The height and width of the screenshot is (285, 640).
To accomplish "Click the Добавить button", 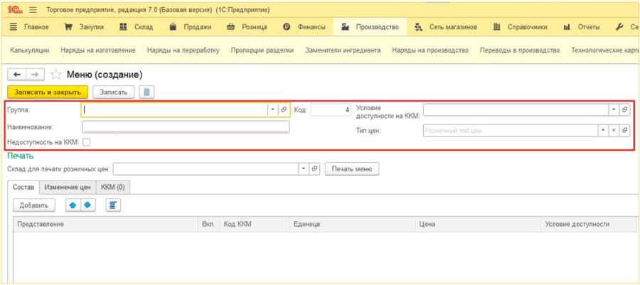I will click(x=34, y=205).
